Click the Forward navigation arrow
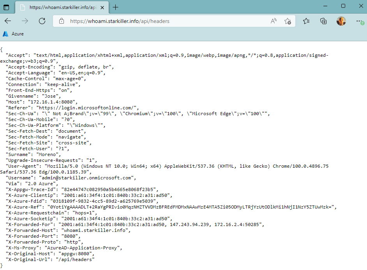Viewport: 367px width, 270px height. (25, 21)
